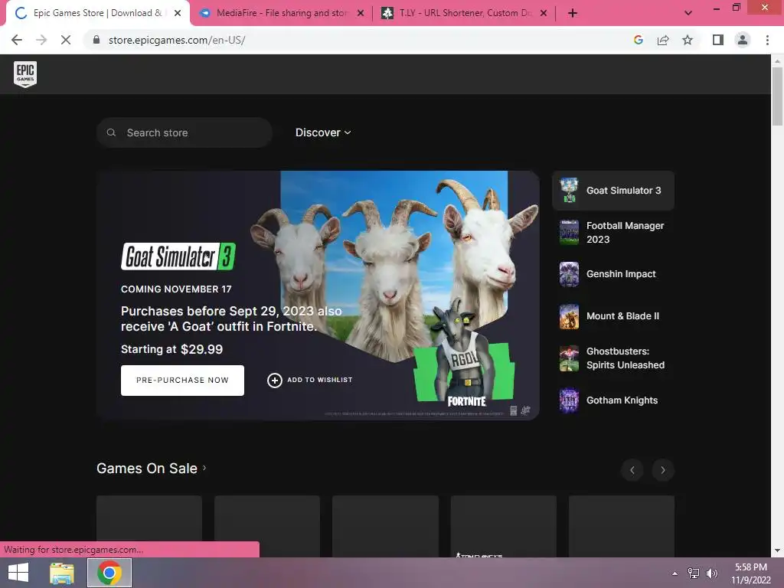This screenshot has width=784, height=588.
Task: Open the Chrome three-dot menu
Action: (767, 40)
